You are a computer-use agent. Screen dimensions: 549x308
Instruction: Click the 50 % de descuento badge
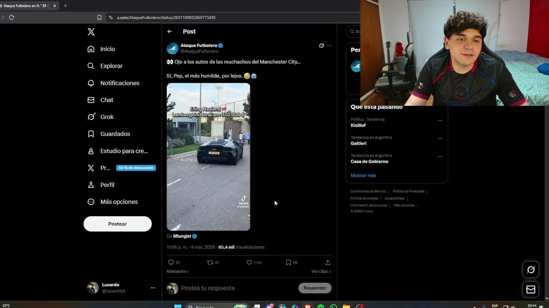pos(136,168)
